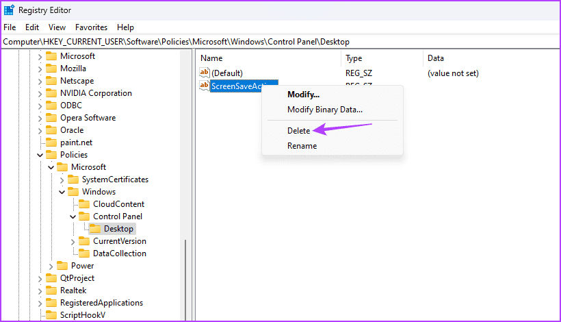
Task: Click the Mozilla folder icon
Action: tap(51, 69)
